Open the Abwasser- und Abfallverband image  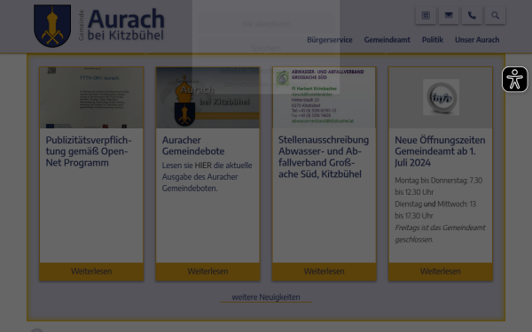pos(324,97)
